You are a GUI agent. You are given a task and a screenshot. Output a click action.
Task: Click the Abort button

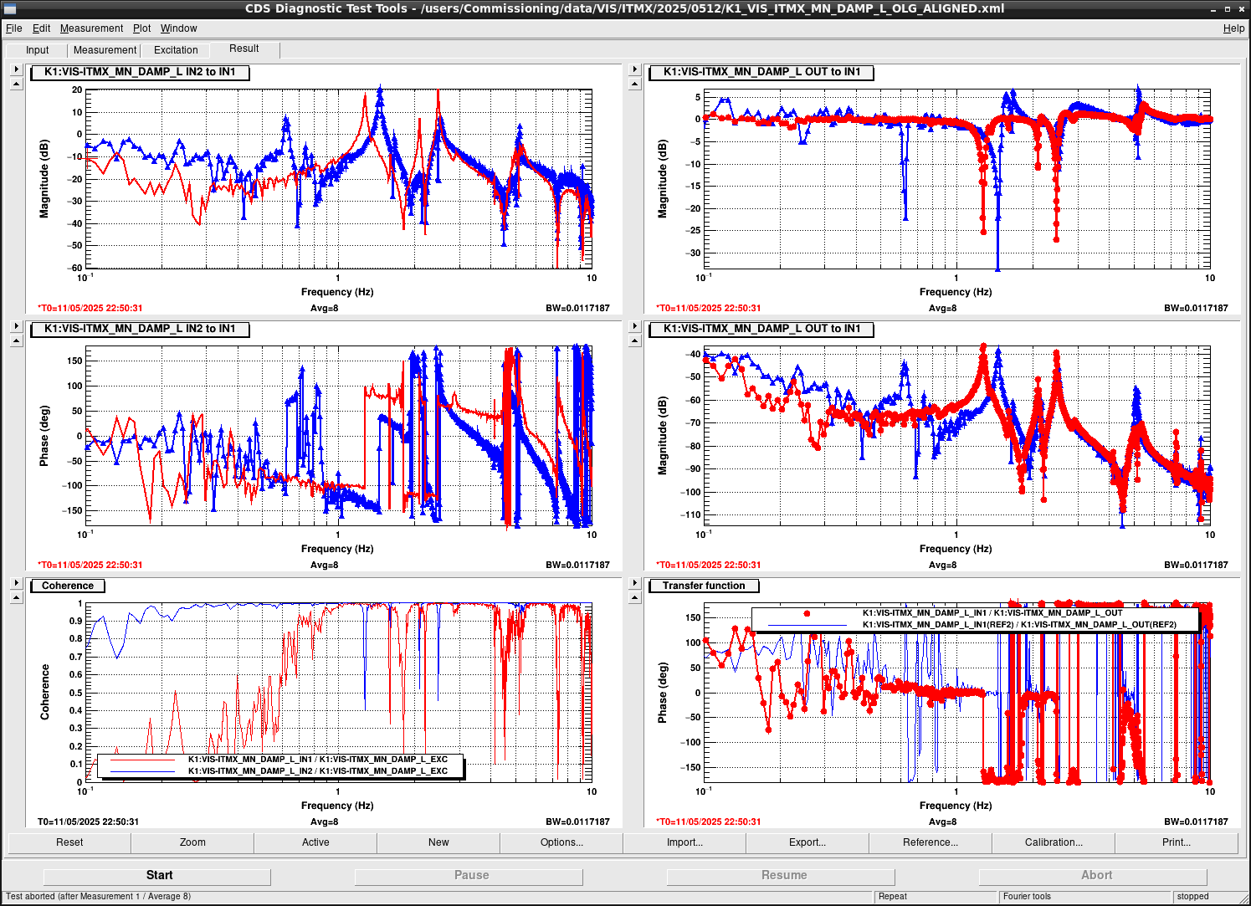click(1094, 875)
